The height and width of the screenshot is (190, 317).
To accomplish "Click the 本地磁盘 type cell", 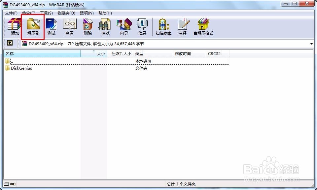I will 143,61.
